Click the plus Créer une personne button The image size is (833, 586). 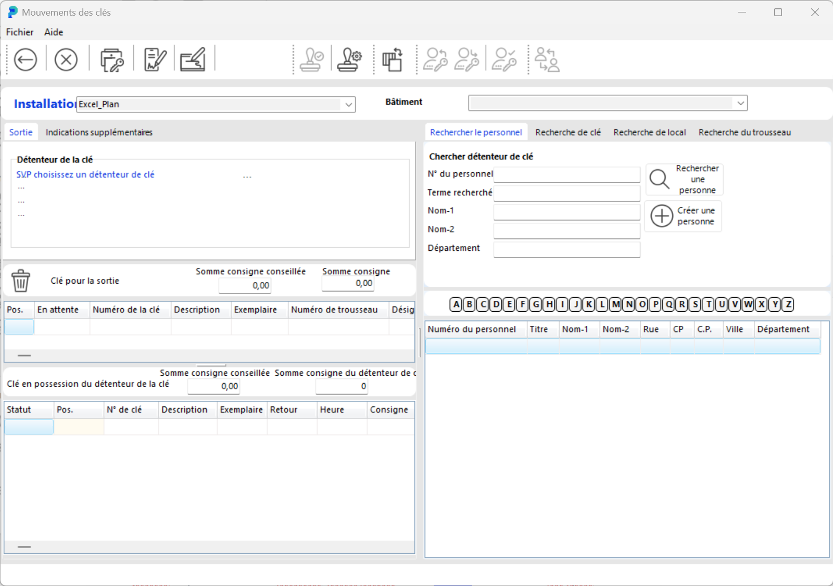coord(662,216)
